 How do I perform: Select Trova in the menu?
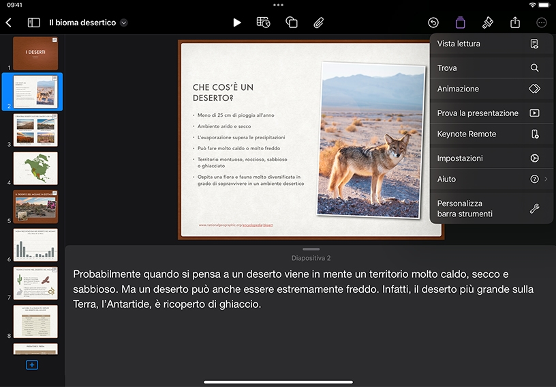(x=491, y=68)
